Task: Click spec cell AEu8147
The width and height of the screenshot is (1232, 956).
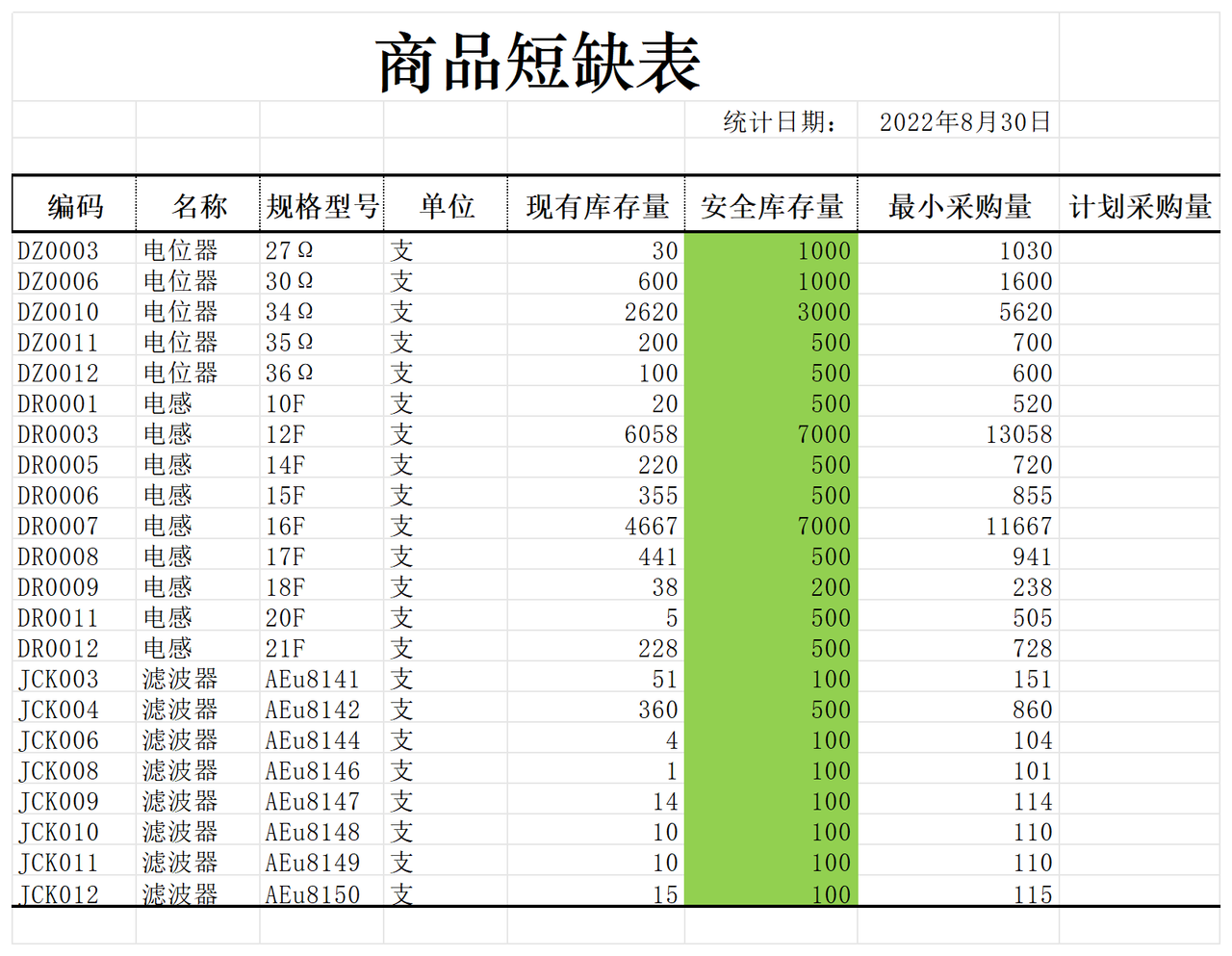Action: (321, 801)
